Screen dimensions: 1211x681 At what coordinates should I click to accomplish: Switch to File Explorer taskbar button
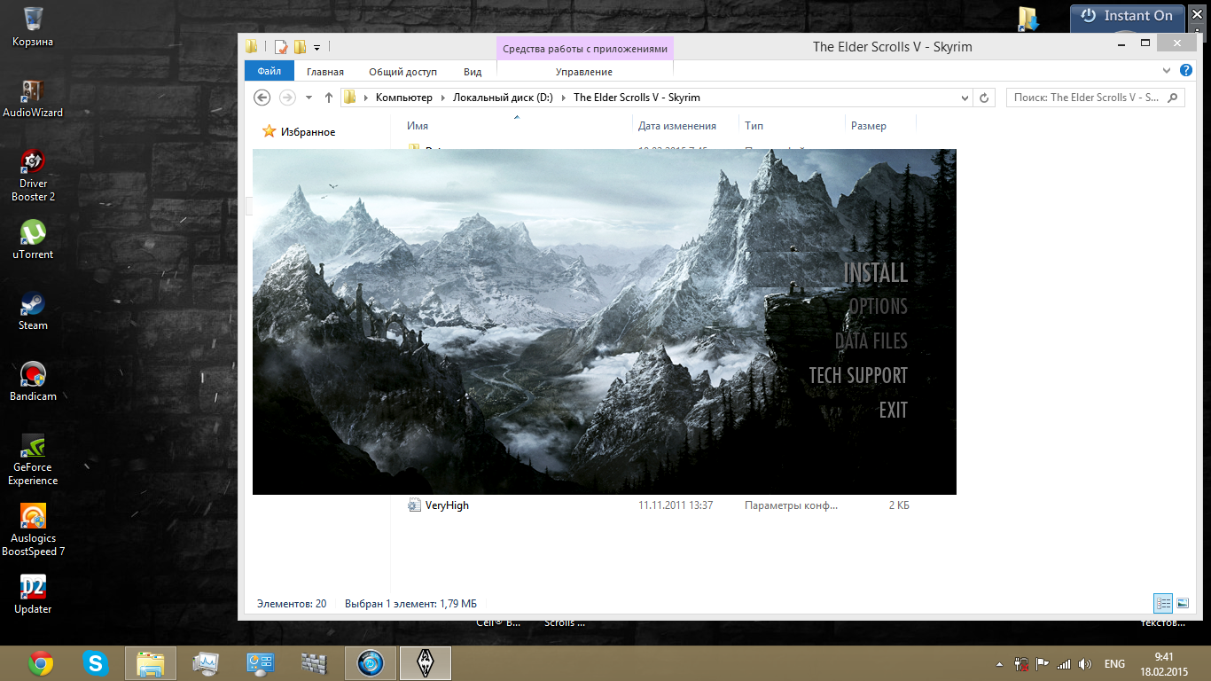[151, 663]
